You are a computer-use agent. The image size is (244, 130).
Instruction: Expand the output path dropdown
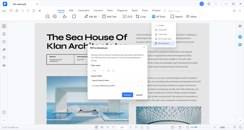point(137,86)
